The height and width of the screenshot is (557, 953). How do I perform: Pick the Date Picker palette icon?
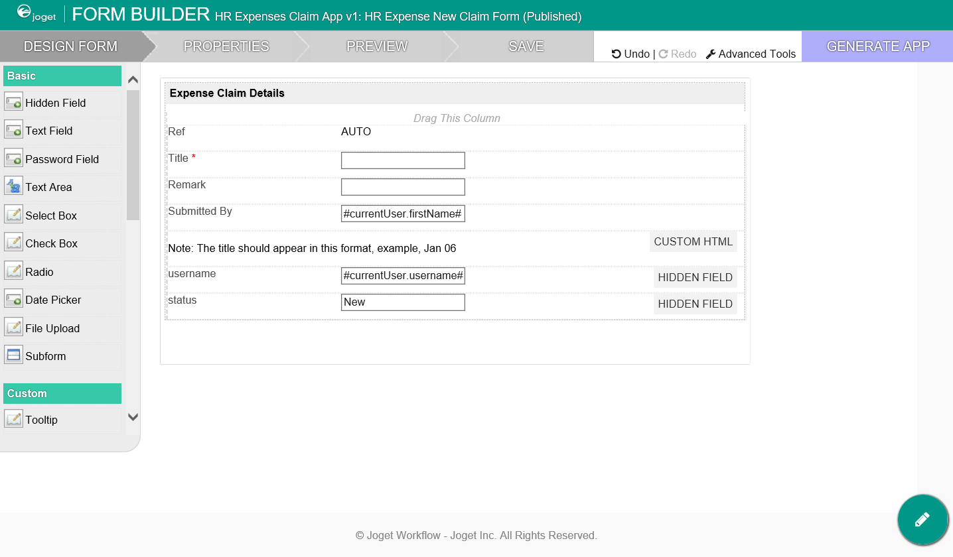pos(13,299)
